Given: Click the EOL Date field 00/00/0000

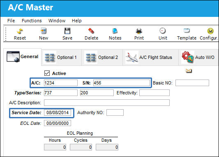Looking at the screenshot, I should [58, 123].
